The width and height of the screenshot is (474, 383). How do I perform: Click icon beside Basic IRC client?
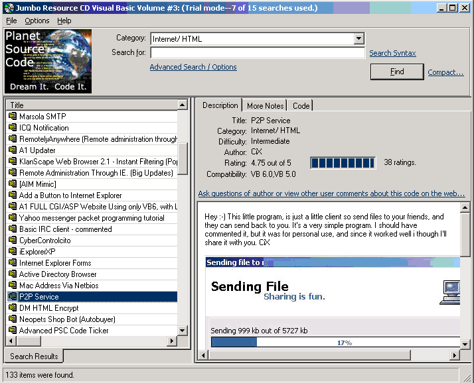[13, 229]
